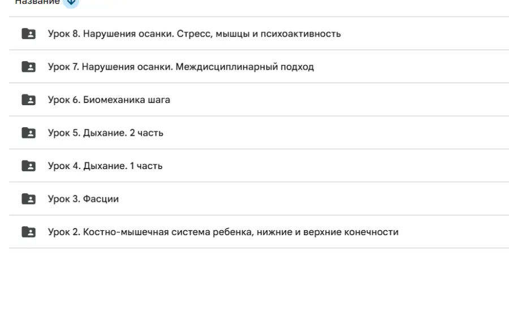Select the "Урок 4. Дыхание. 1 часть" title
This screenshot has height=315, width=509.
point(105,166)
